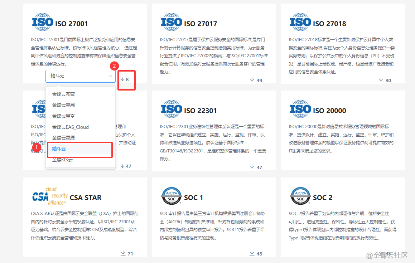The image size is (415, 263).
Task: Click download count 30 on ISO 27018
Action: pyautogui.click(x=388, y=81)
